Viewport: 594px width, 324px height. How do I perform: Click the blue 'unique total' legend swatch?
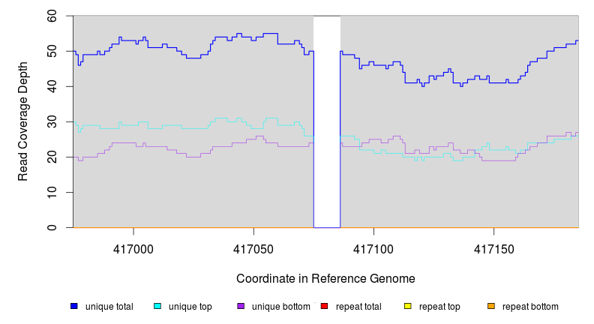pos(74,306)
